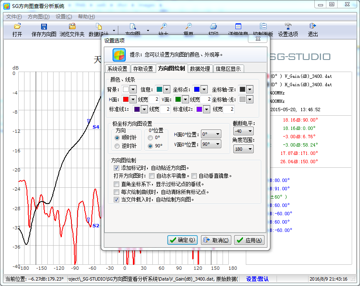Click the 打开 (Open) toolbar icon

pyautogui.click(x=17, y=27)
